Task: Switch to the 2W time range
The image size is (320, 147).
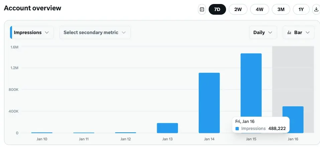Action: [238, 9]
